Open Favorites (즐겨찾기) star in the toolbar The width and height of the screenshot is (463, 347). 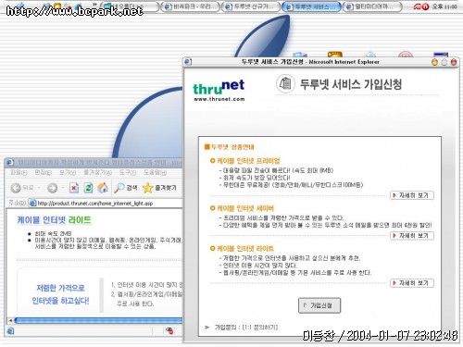(x=159, y=188)
